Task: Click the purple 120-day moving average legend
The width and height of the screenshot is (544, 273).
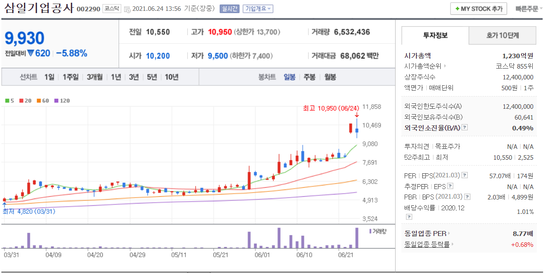Action: coord(62,101)
